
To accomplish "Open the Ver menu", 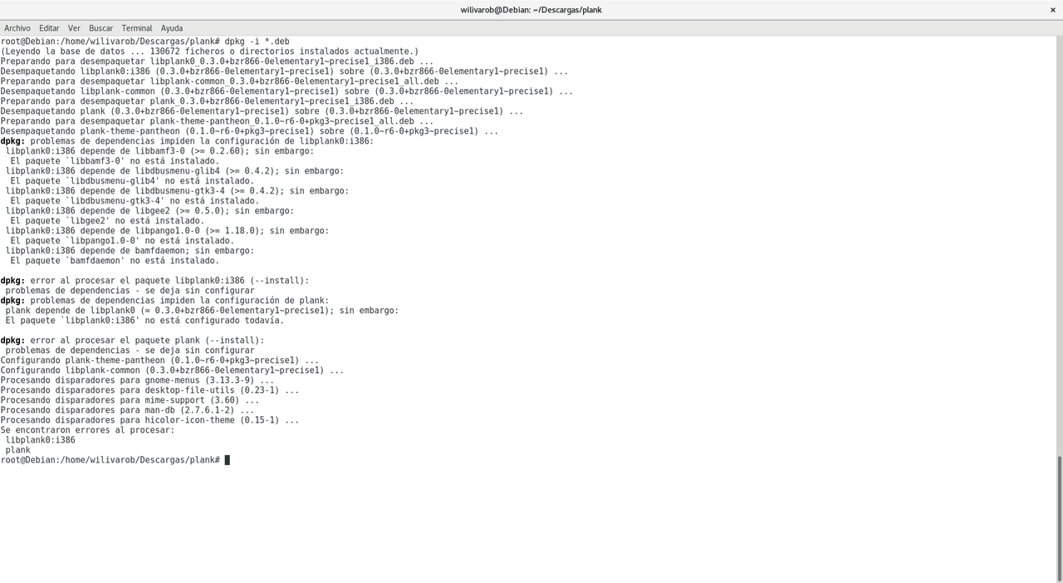I will pos(74,28).
